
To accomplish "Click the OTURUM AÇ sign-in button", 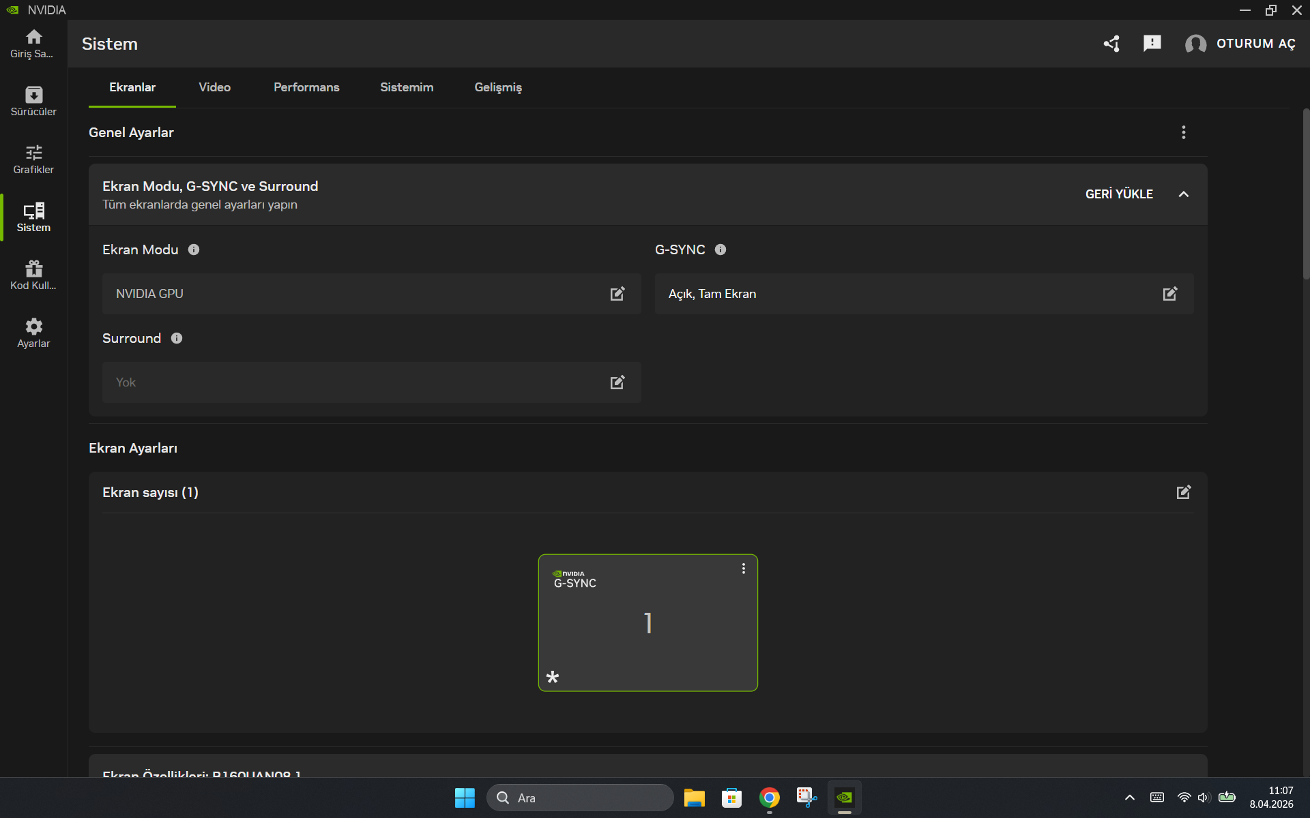I will [x=1255, y=44].
